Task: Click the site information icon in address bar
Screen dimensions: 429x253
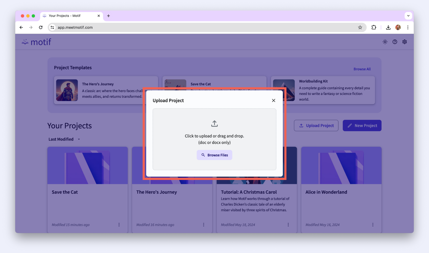Action: coord(52,27)
